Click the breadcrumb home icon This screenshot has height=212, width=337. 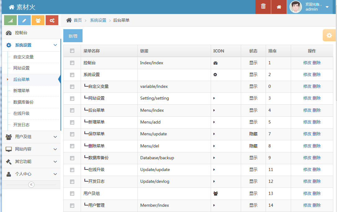[69, 20]
